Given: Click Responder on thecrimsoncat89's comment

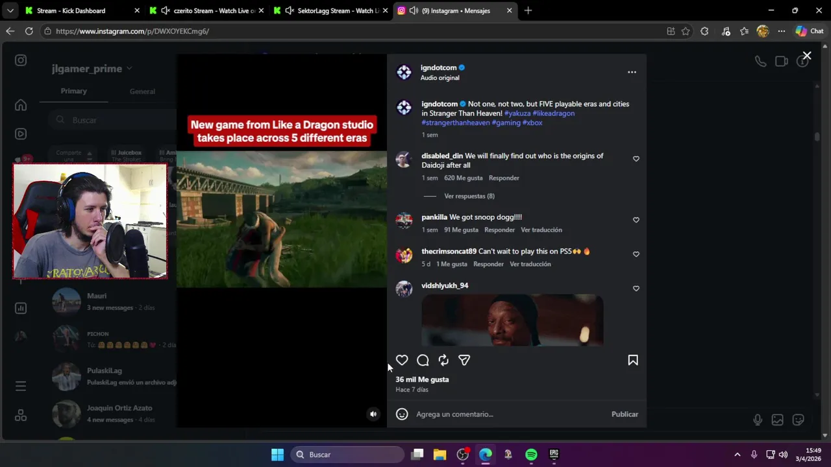Looking at the screenshot, I should tap(488, 264).
